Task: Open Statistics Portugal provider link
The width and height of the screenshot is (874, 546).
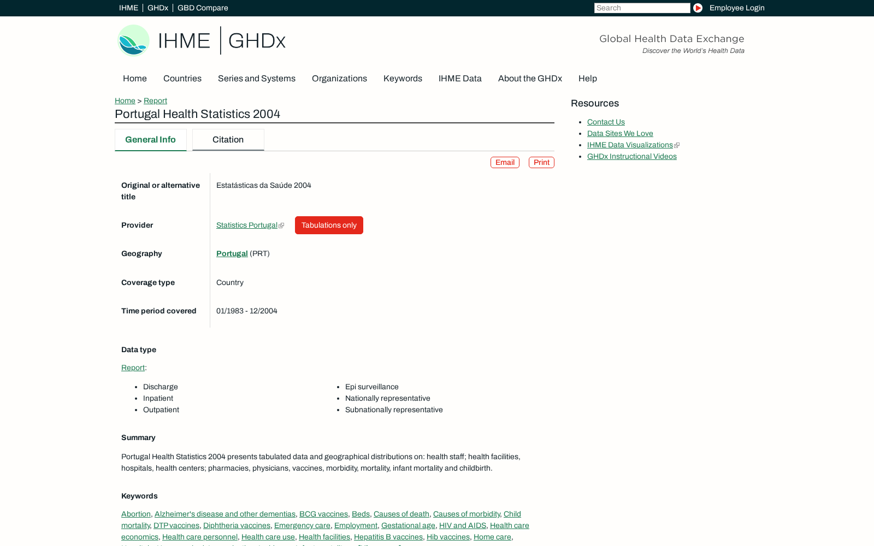Action: [x=247, y=225]
